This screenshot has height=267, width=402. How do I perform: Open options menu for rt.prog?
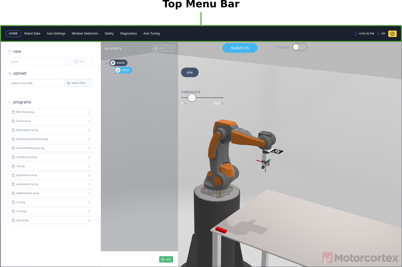click(x=89, y=202)
